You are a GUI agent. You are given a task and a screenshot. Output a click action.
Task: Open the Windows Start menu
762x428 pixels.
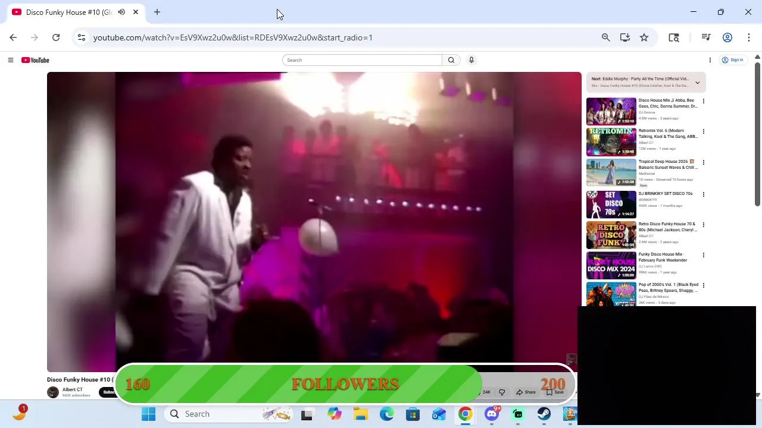148,414
